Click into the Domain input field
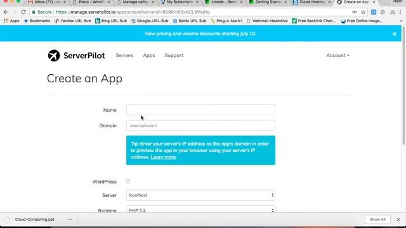This screenshot has height=228, width=406. point(200,125)
